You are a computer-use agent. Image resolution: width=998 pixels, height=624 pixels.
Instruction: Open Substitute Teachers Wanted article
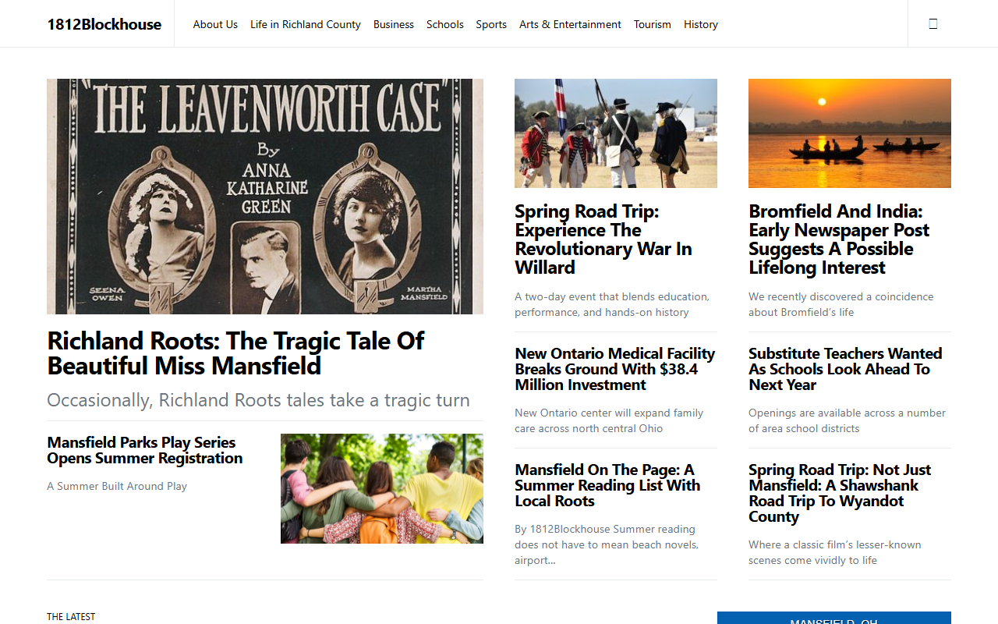tap(845, 369)
